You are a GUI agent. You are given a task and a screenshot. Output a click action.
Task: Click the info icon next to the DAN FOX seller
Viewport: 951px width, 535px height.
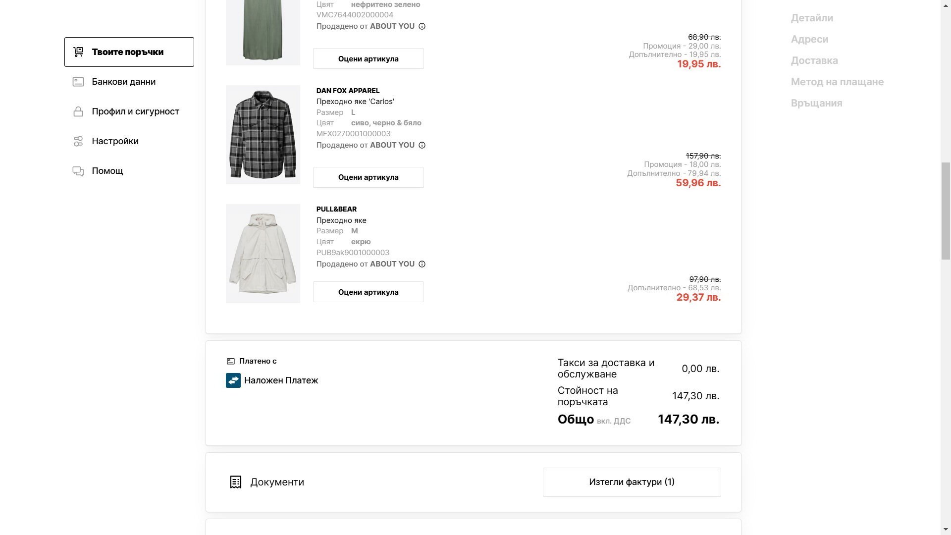pos(422,145)
